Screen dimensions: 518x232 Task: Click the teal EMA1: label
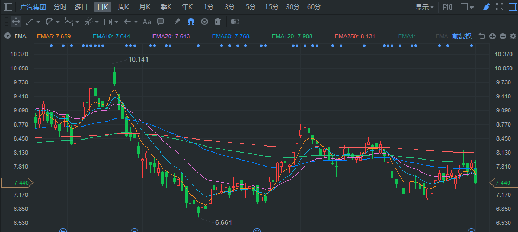coord(407,36)
